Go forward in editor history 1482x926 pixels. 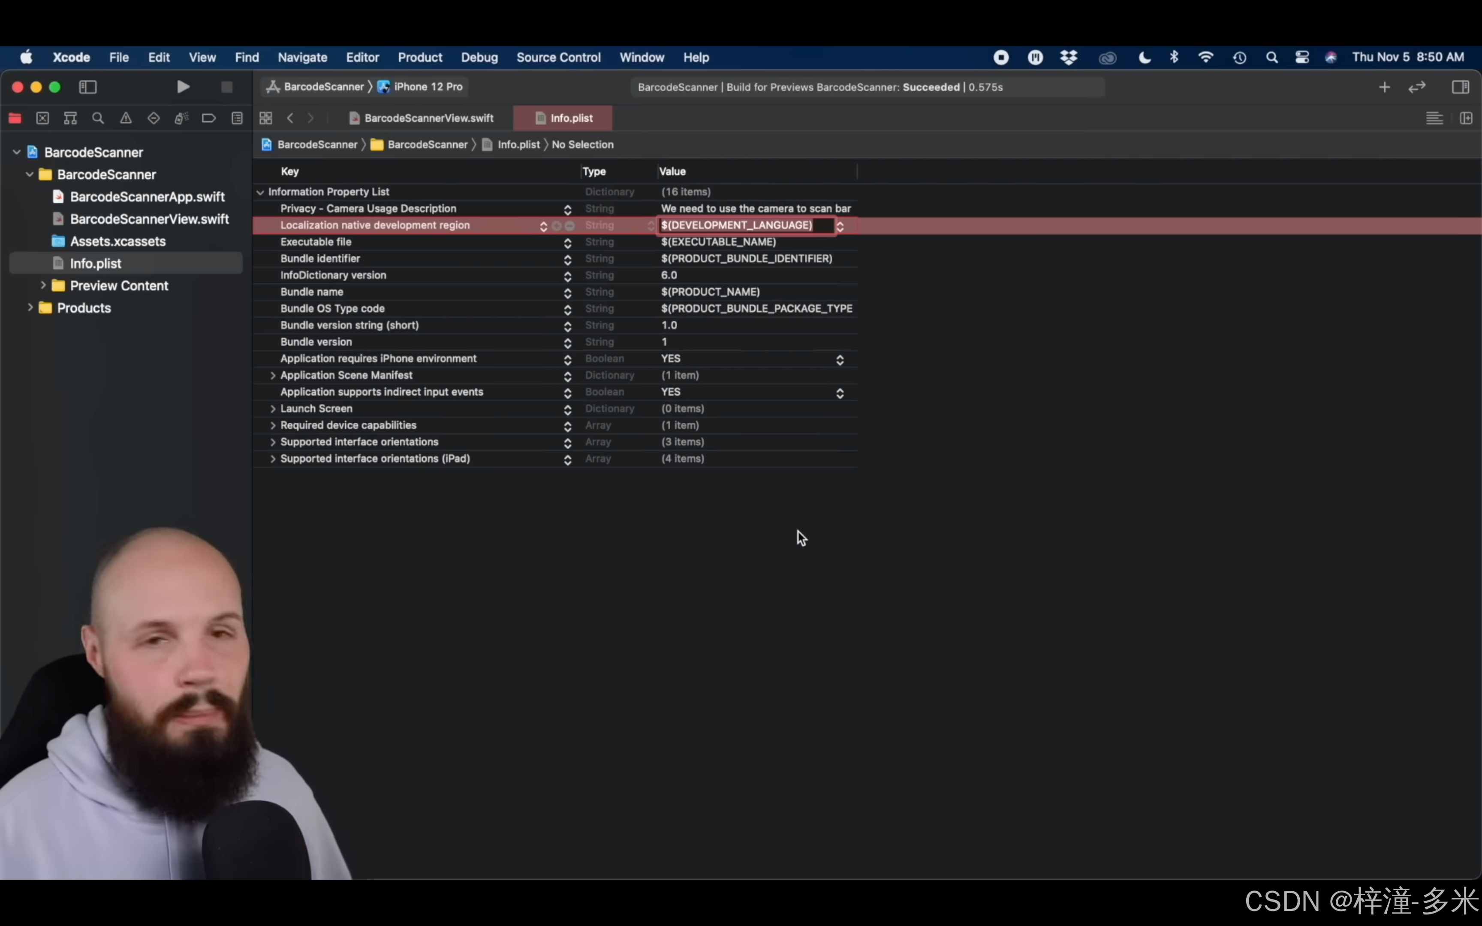pos(310,118)
